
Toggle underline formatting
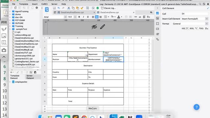88,17
